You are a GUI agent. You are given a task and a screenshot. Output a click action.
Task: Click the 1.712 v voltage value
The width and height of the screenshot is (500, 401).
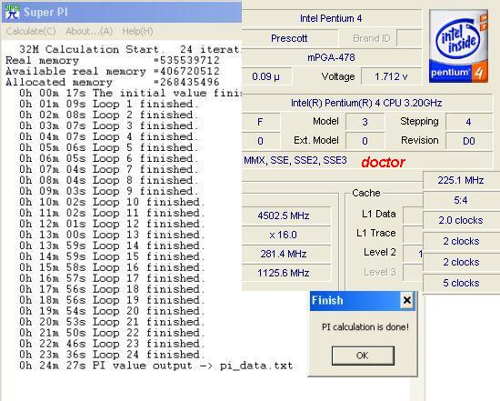(x=391, y=76)
